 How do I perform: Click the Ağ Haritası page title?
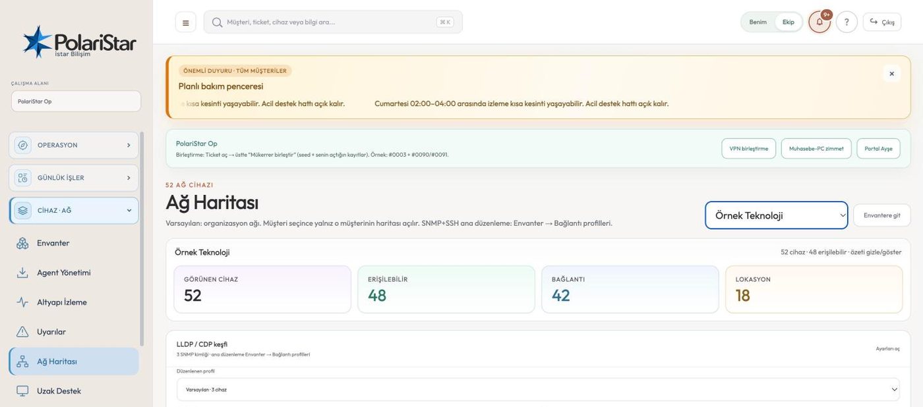pyautogui.click(x=212, y=203)
